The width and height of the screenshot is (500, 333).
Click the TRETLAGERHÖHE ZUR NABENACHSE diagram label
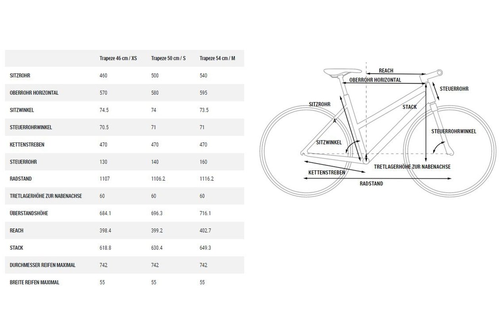coord(412,167)
